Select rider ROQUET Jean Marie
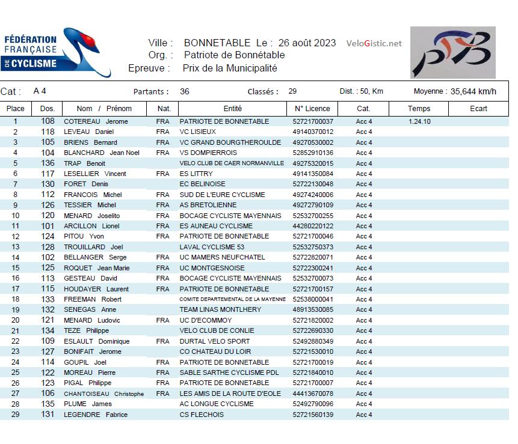518x444 pixels. [96, 268]
